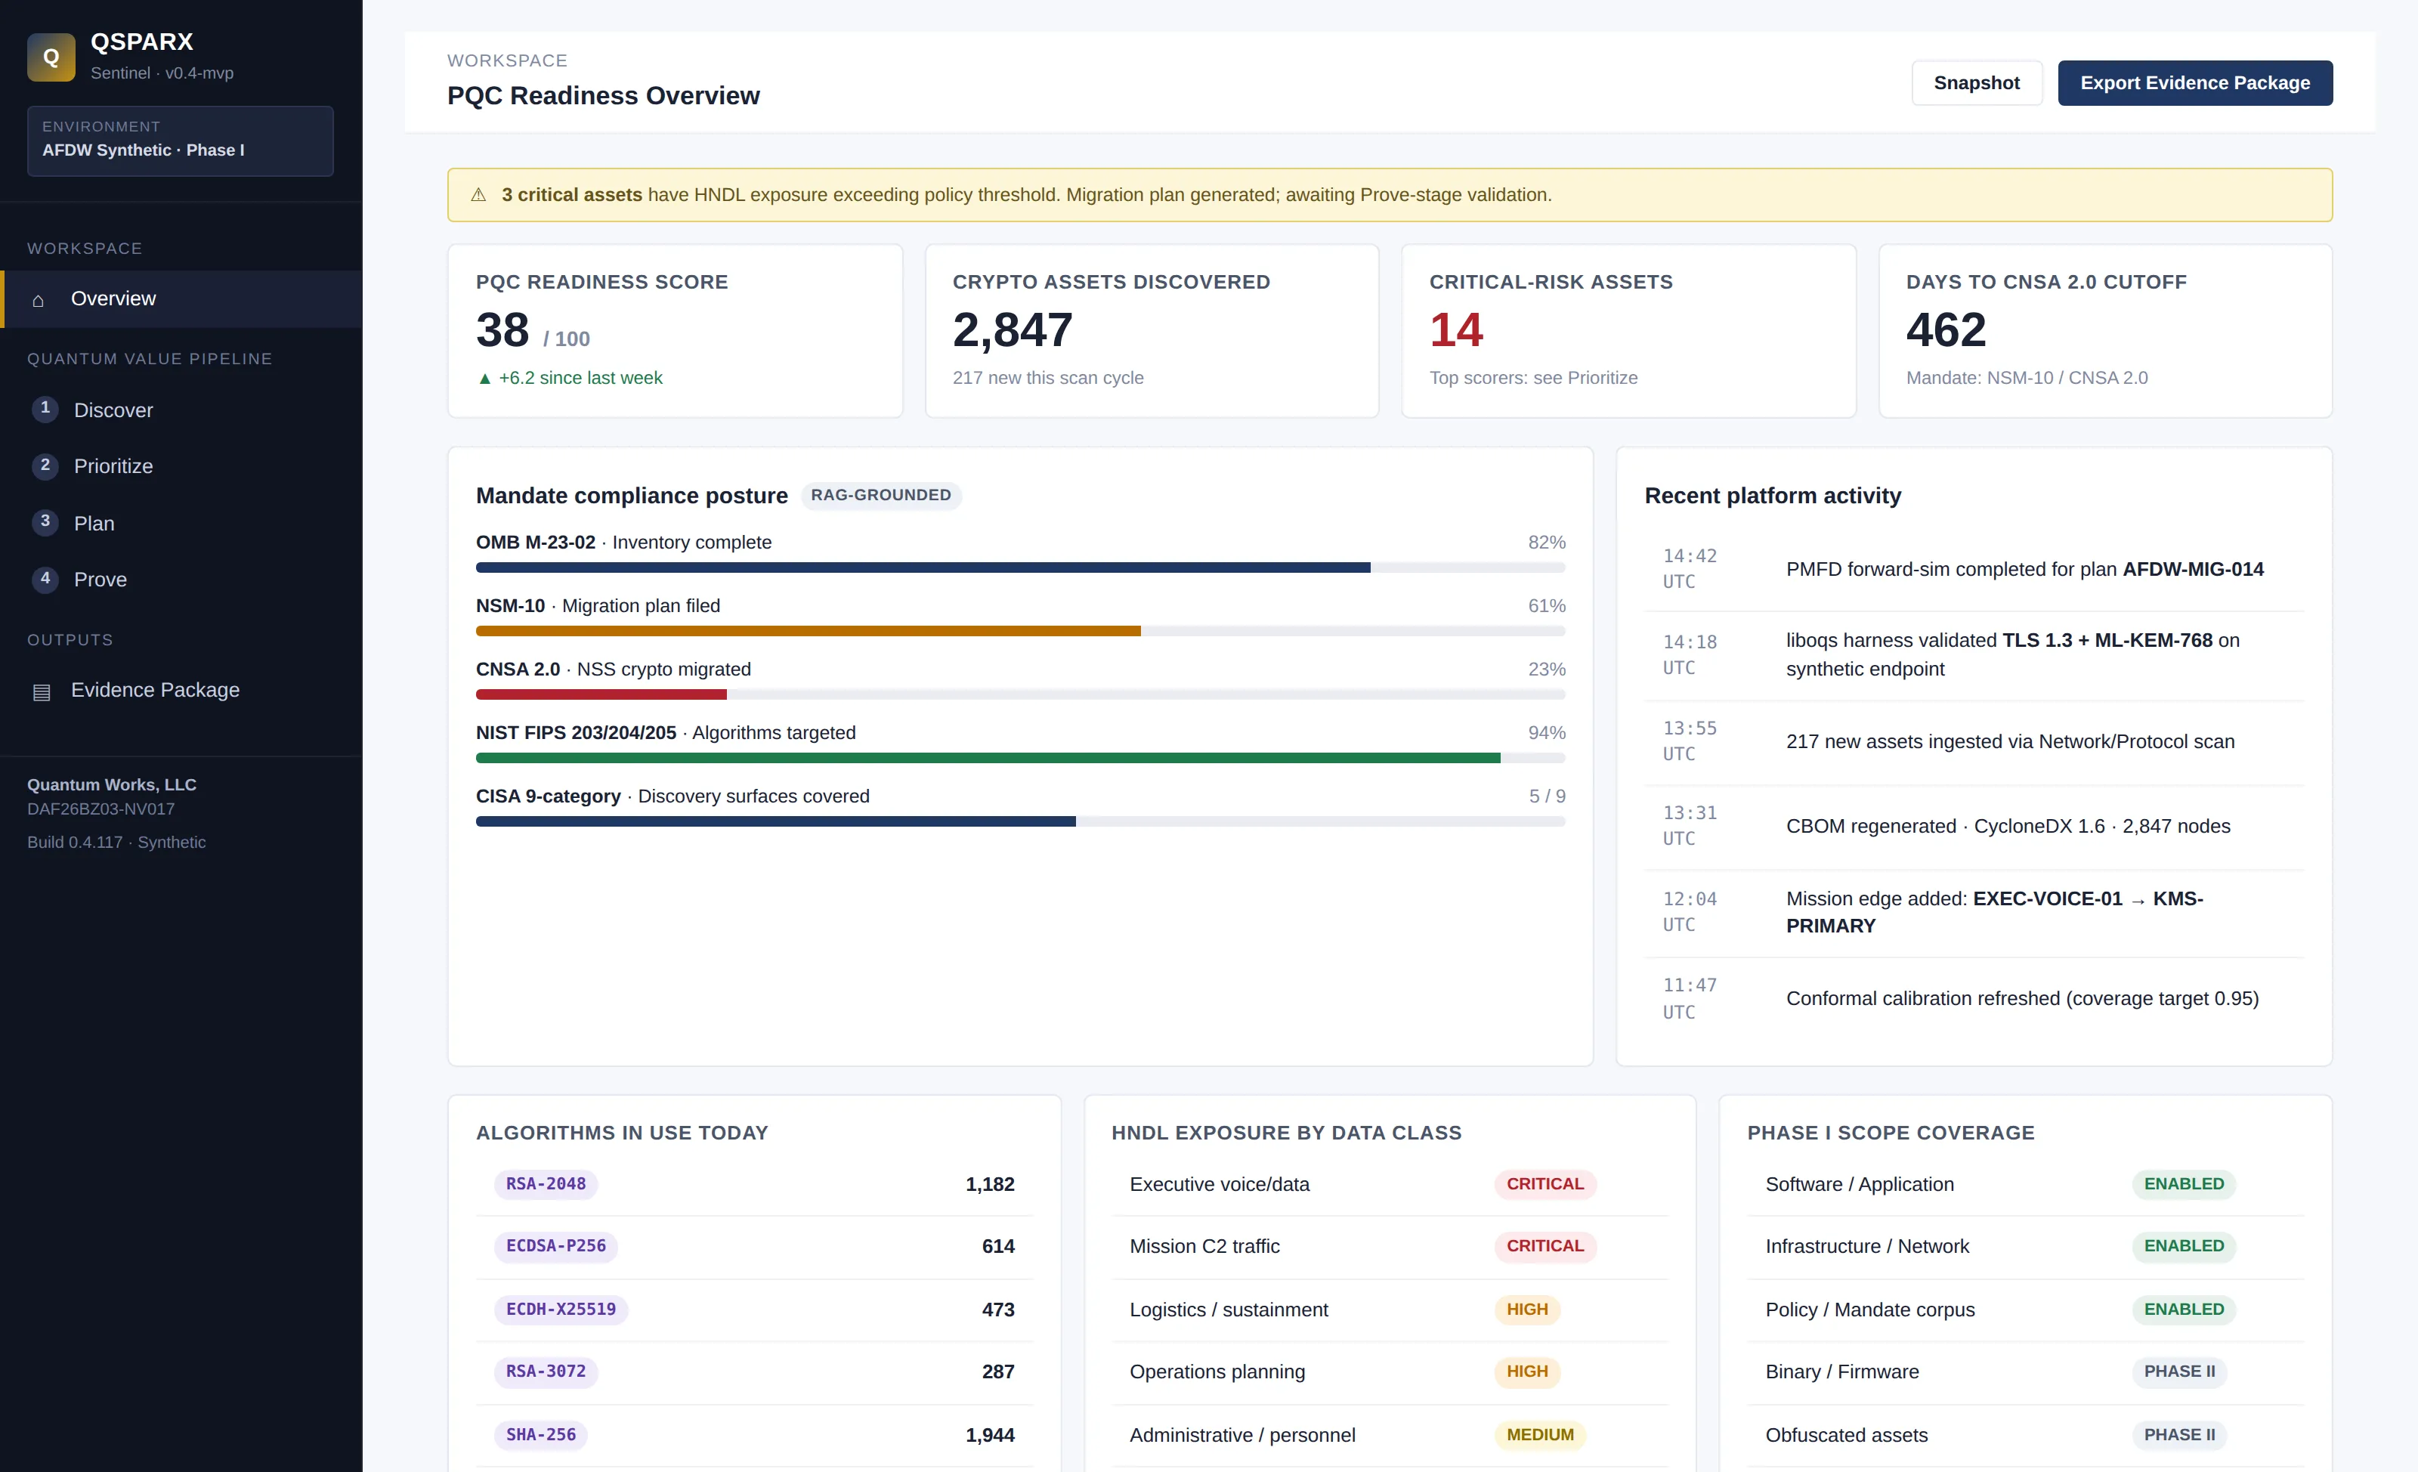Open the Prove stage
This screenshot has height=1472, width=2418.
(x=181, y=579)
